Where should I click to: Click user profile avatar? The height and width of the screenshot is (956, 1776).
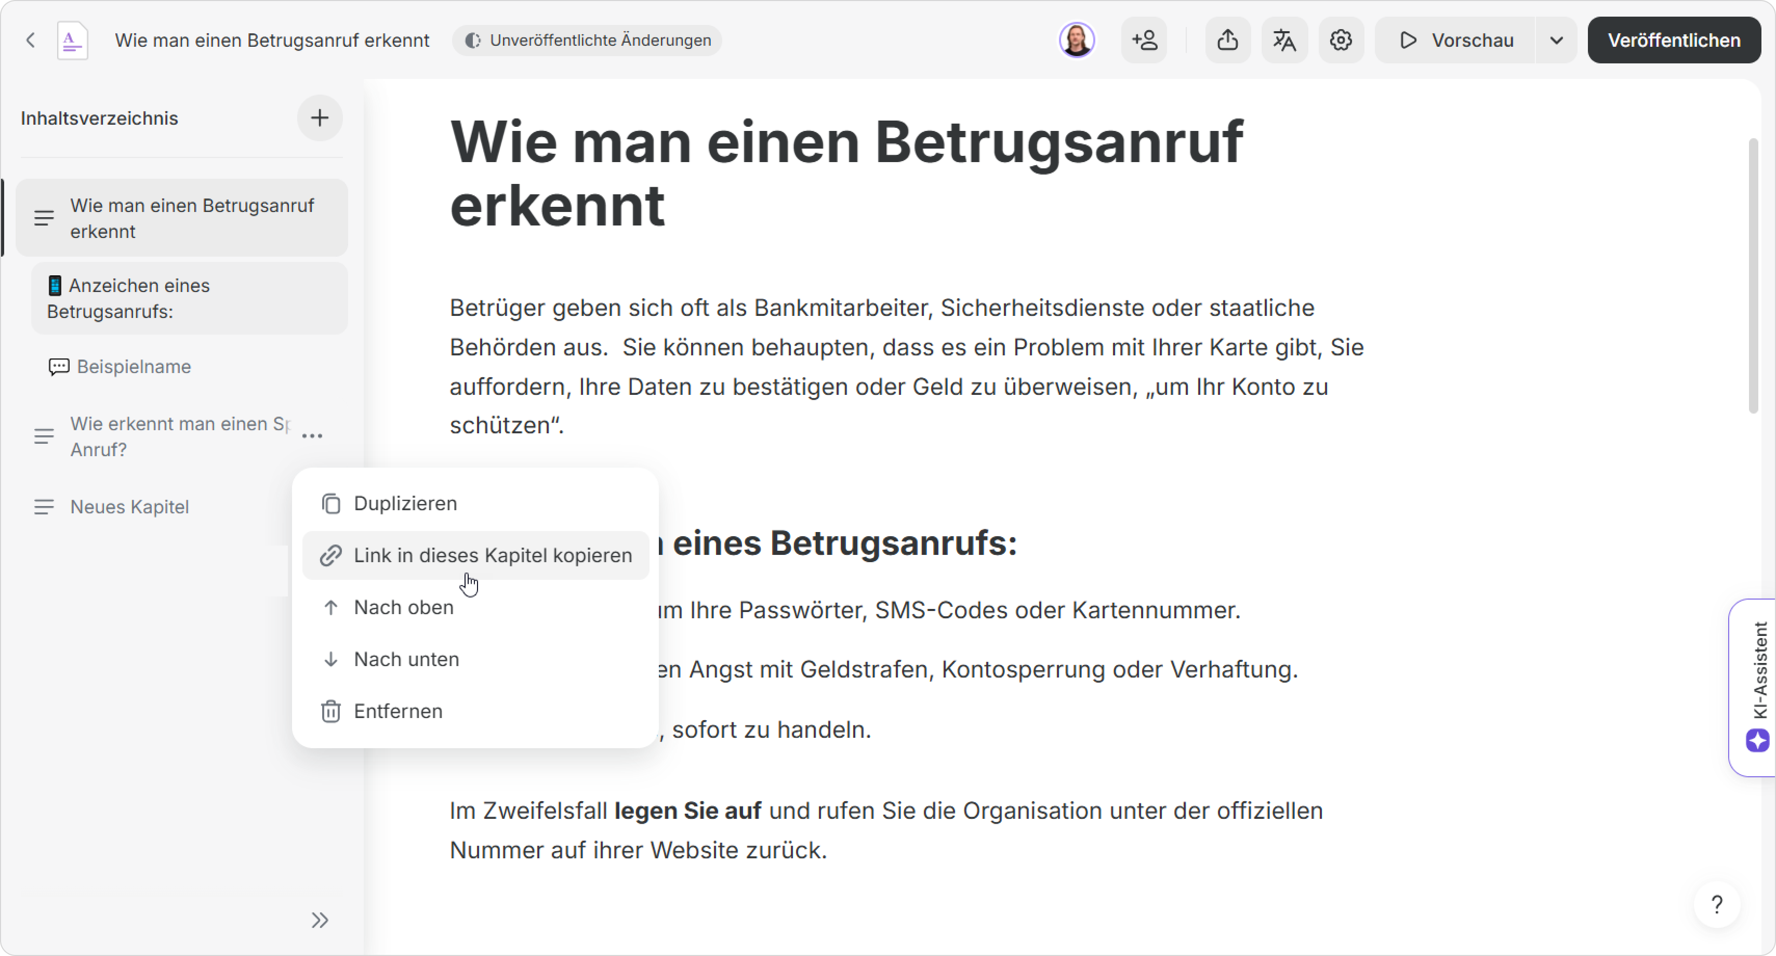pos(1076,40)
